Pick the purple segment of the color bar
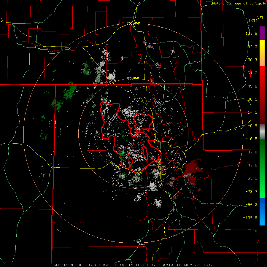Screen dimensions: 267x267 (262, 33)
